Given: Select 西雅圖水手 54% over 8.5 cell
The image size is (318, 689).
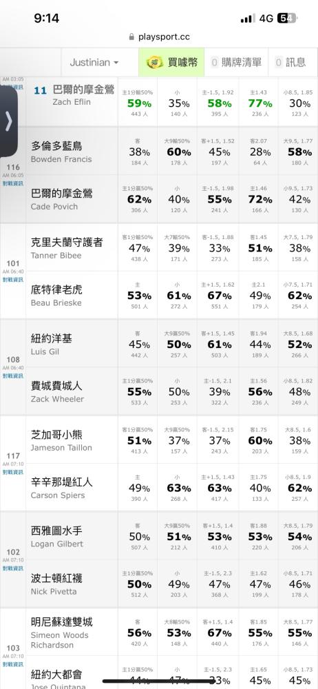Looking at the screenshot, I should point(298,536).
